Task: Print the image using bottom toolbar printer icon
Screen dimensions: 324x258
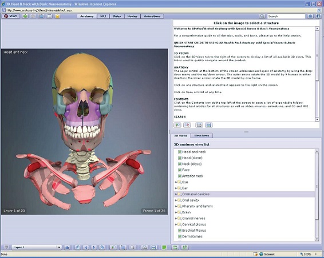Action: pyautogui.click(x=145, y=247)
